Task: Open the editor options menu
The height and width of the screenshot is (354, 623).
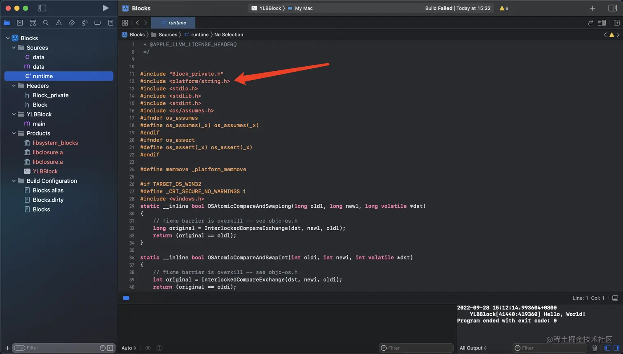Action: [x=602, y=23]
